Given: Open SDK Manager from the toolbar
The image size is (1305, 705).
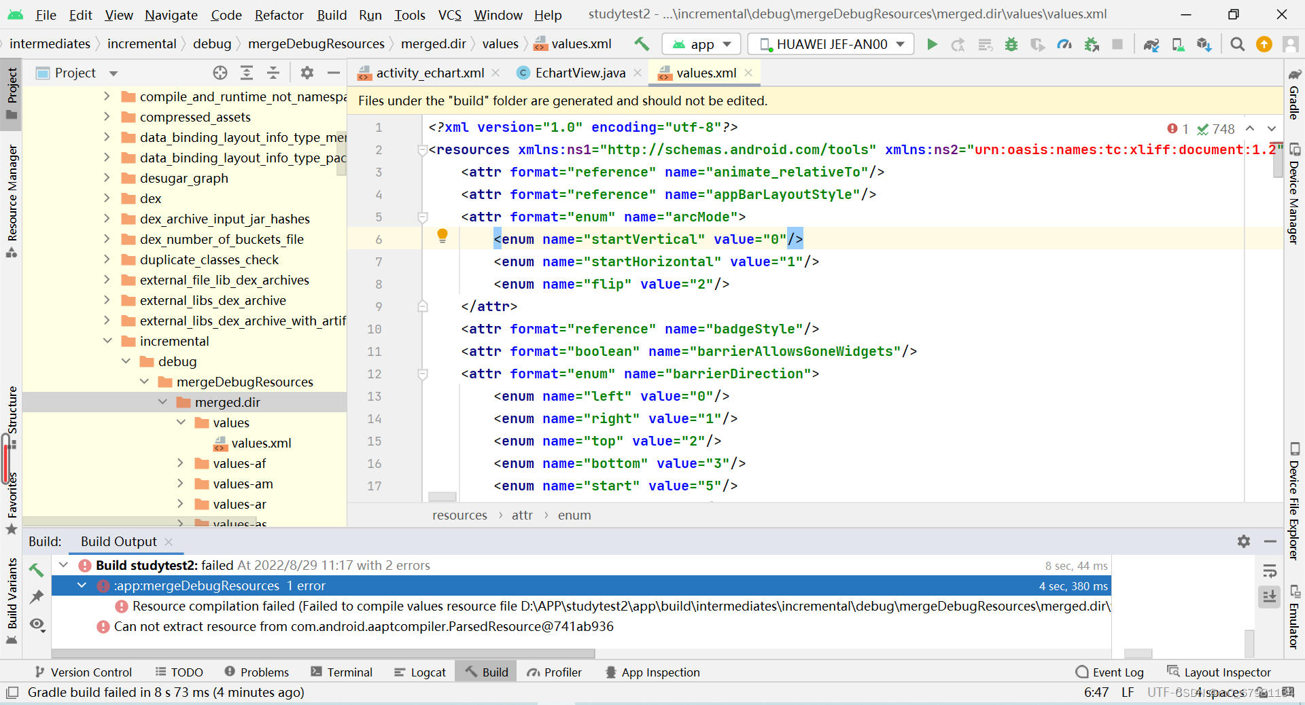Looking at the screenshot, I should coord(1204,44).
